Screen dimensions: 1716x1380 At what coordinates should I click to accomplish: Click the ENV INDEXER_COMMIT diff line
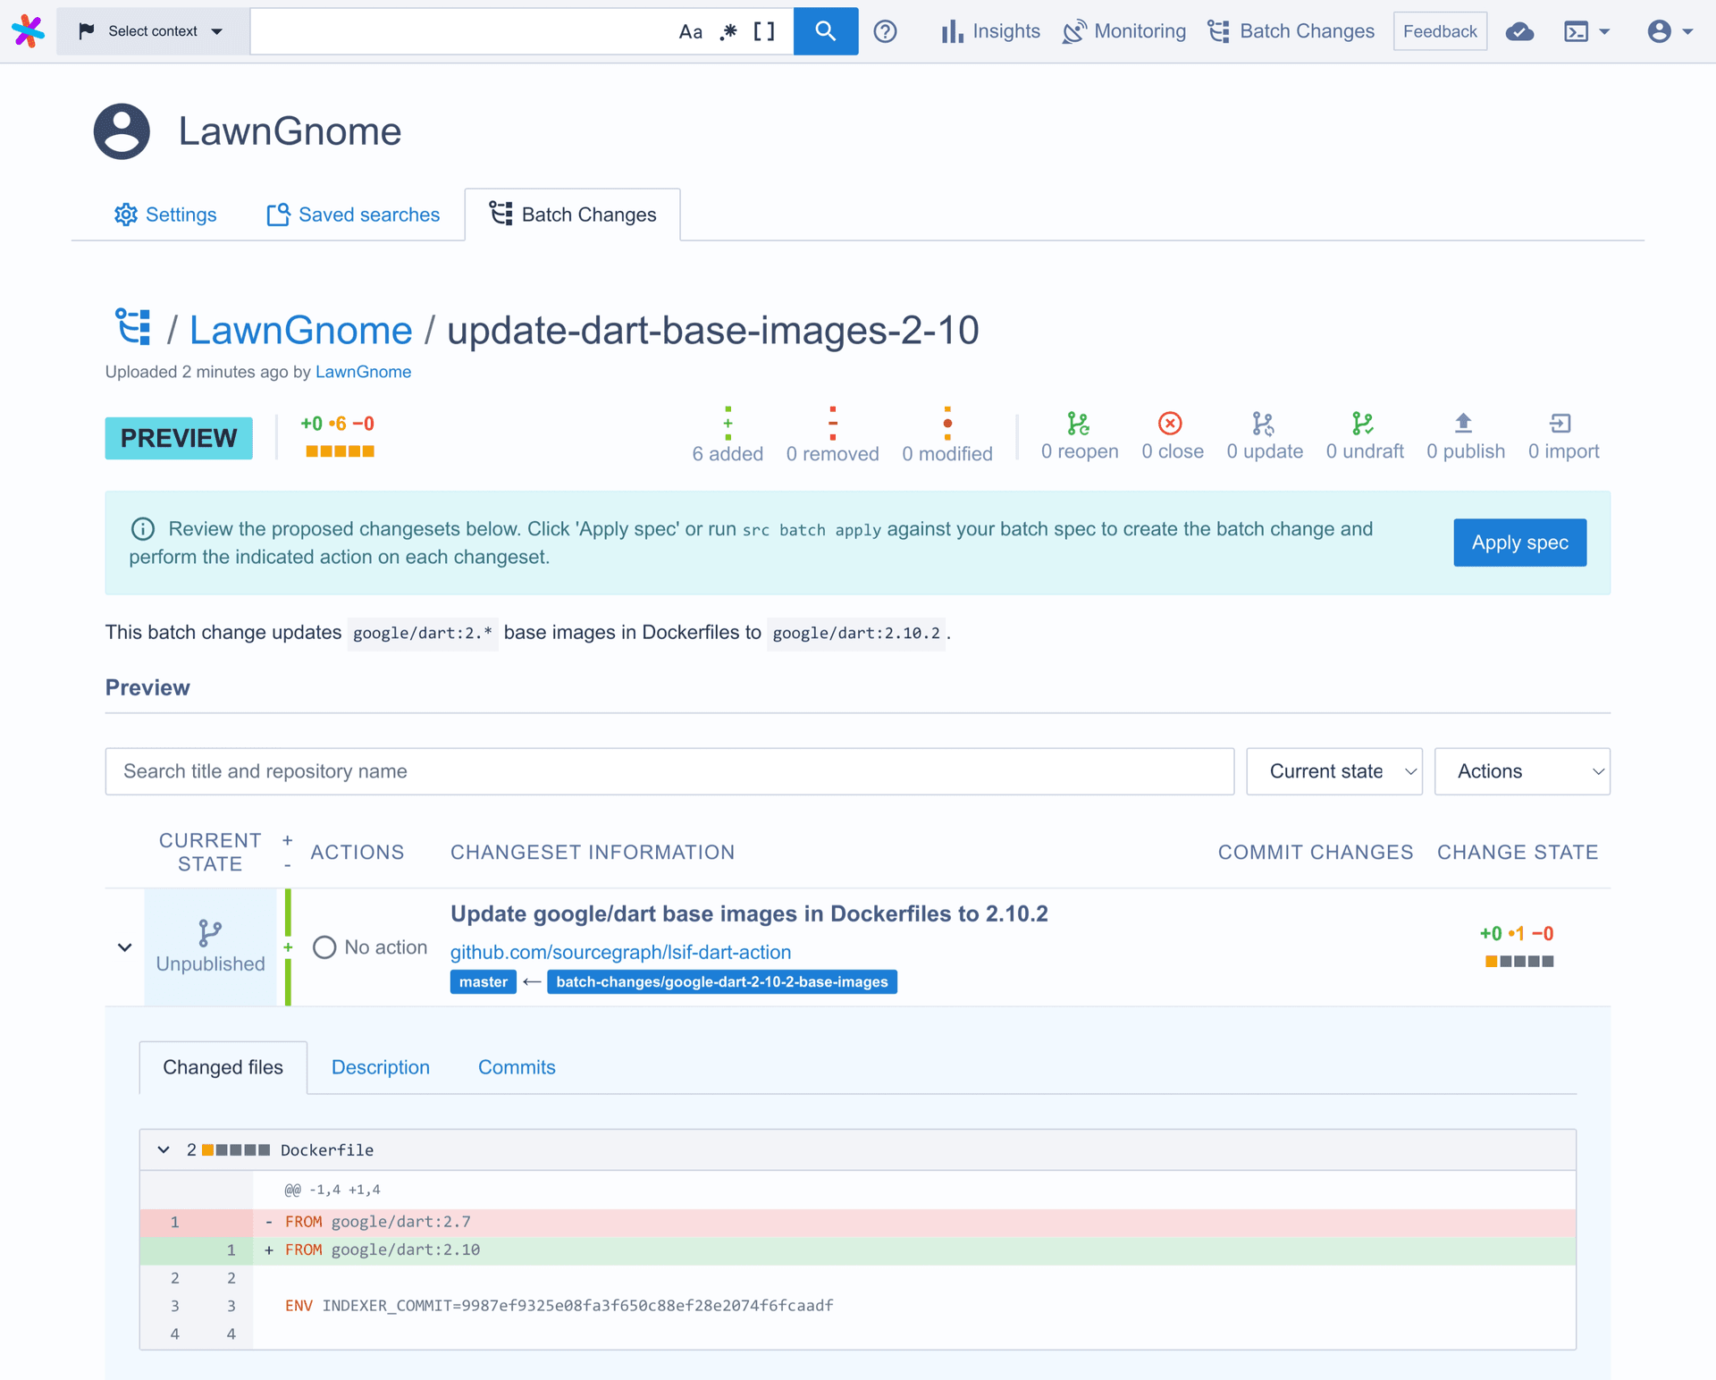pyautogui.click(x=858, y=1306)
